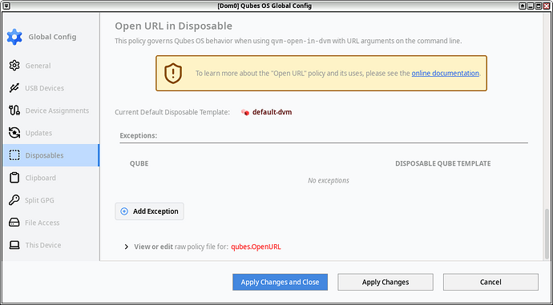Click the File Access drive icon
The height and width of the screenshot is (305, 553).
click(14, 223)
